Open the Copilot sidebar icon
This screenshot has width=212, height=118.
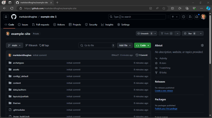(x=208, y=8)
